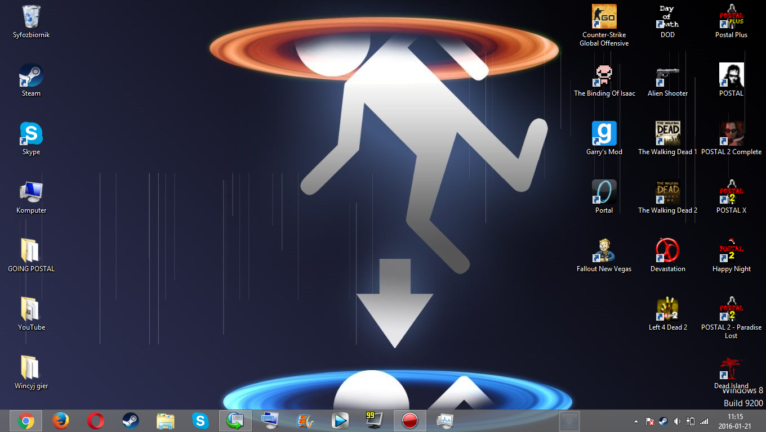Select the Fallout New Vegas shortcut

(x=604, y=255)
